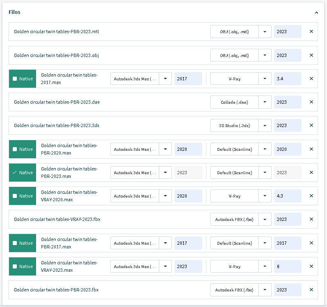The height and width of the screenshot is (307, 327).
Task: Expand Collada (.dae) format dropdown
Action: pyautogui.click(x=265, y=102)
